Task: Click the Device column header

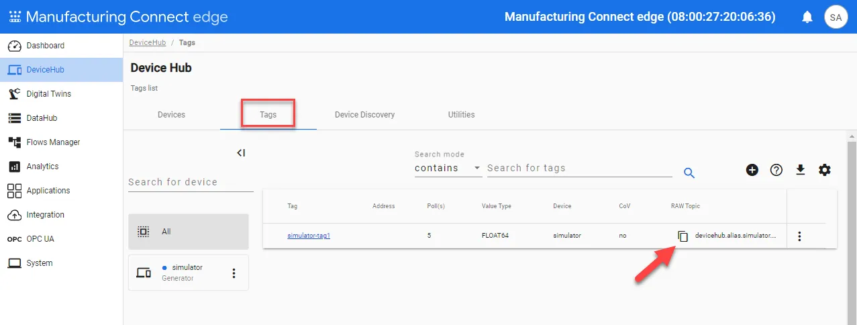Action: (562, 206)
